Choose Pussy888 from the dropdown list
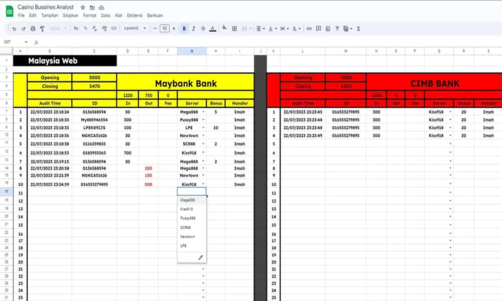Screen dimensions: 502x301 pos(192,218)
